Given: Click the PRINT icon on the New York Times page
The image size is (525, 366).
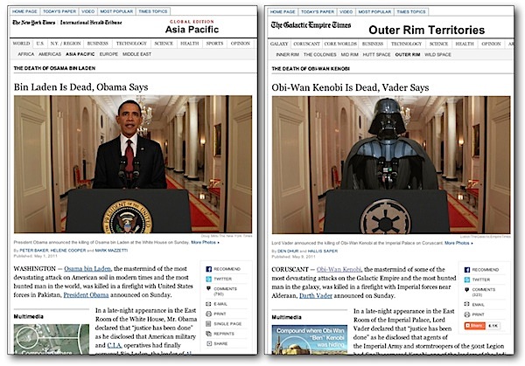Looking at the screenshot, I should coord(209,314).
